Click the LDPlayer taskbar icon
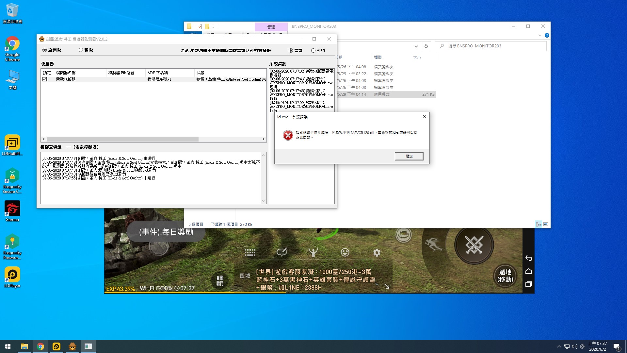This screenshot has height=353, width=627. point(56,346)
